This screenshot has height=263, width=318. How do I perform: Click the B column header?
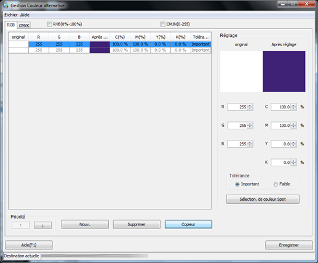coord(79,37)
